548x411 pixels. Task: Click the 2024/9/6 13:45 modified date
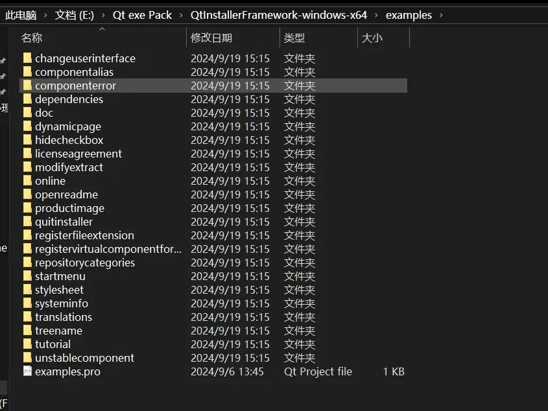click(x=227, y=371)
